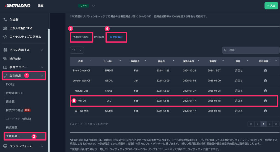Open the rows-per-page 10 dropdown
The height and width of the screenshot is (152, 280).
pos(77,50)
